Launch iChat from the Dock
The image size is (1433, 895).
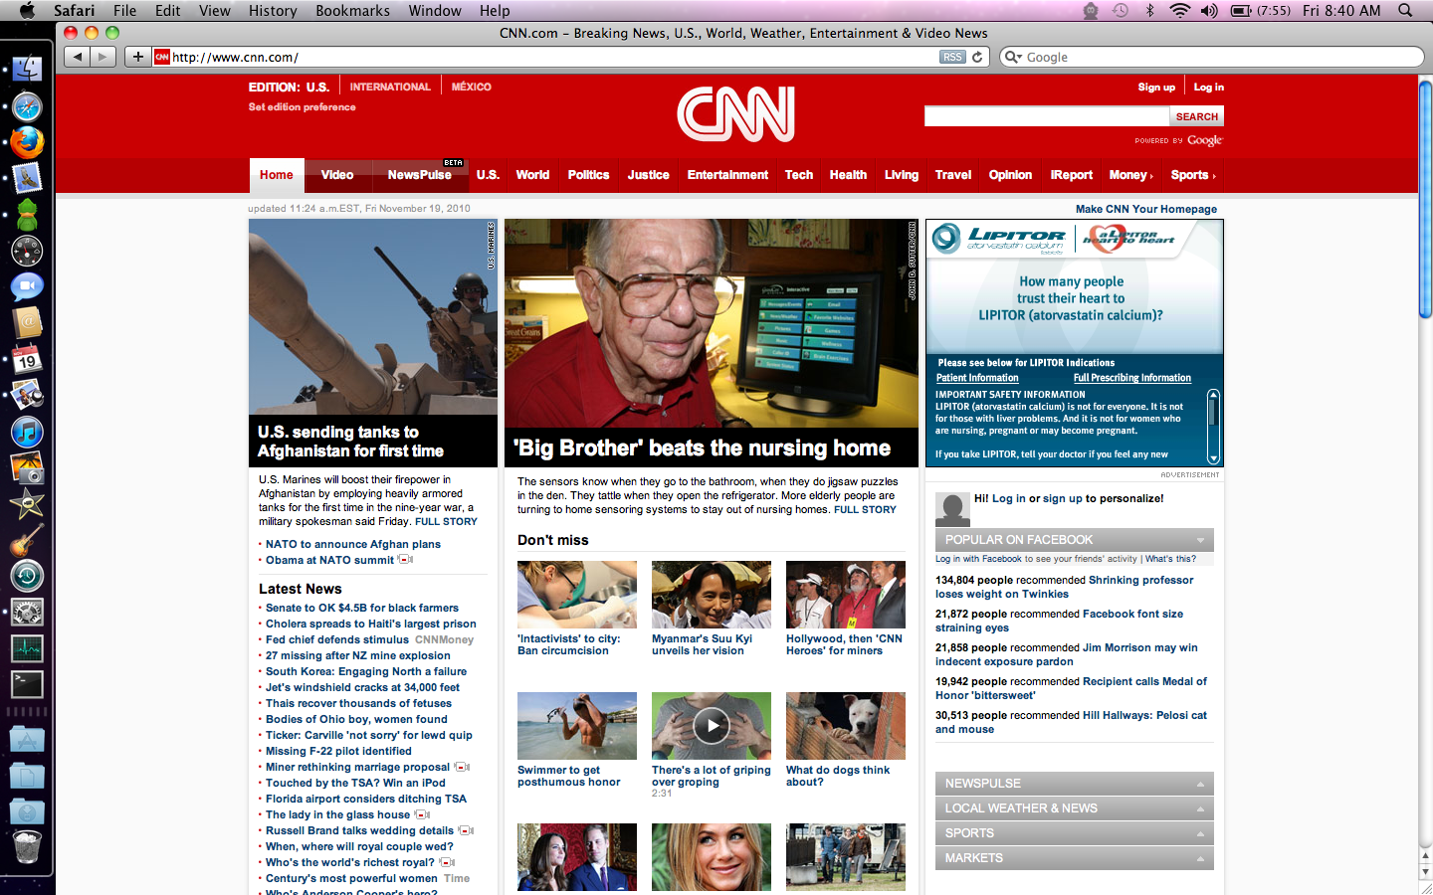pos(27,286)
